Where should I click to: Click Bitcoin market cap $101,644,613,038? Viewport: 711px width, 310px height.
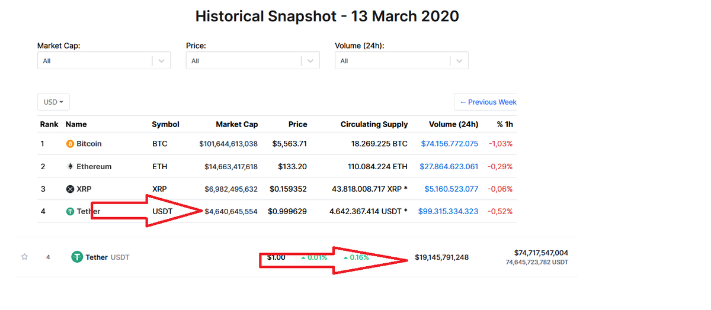[229, 144]
